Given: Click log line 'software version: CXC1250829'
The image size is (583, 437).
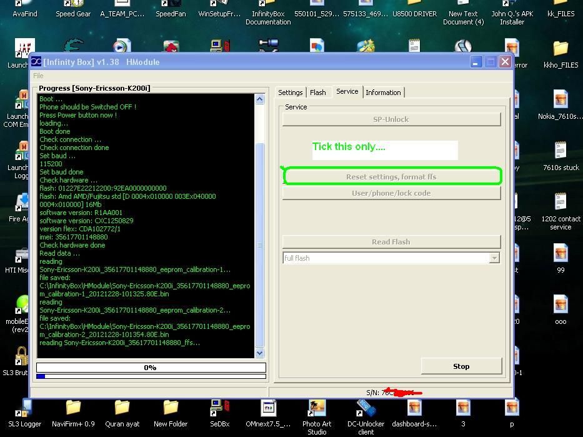Looking at the screenshot, I should pyautogui.click(x=86, y=221).
